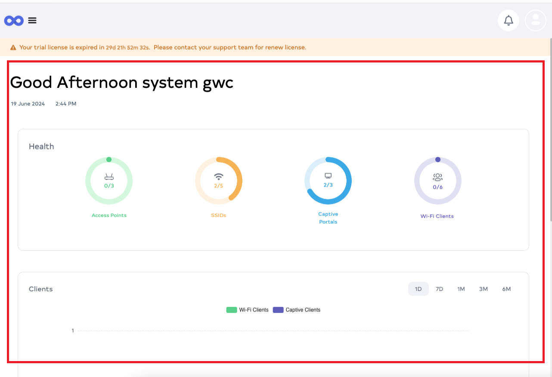This screenshot has height=377, width=552.
Task: Click the license warning triangle icon
Action: [x=13, y=47]
